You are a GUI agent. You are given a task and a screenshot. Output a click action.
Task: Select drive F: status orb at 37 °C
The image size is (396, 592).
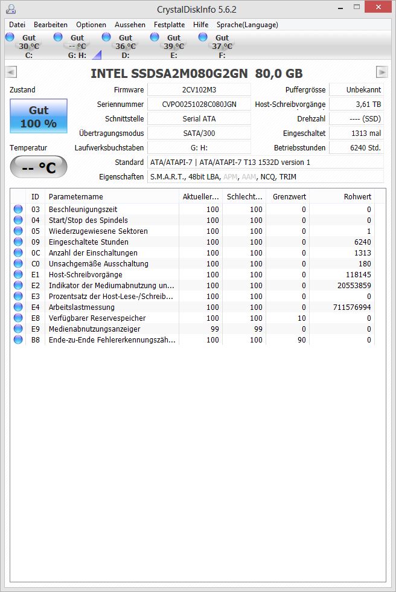click(x=203, y=37)
